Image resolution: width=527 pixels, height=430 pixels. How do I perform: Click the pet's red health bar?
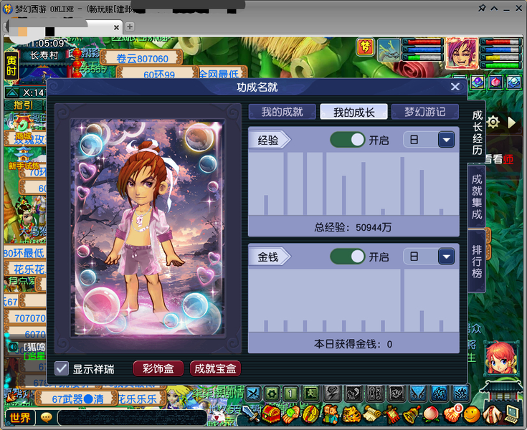pos(424,42)
